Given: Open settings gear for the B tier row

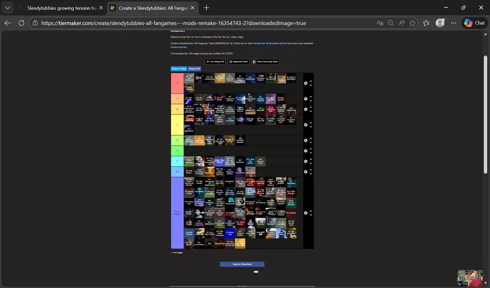Looking at the screenshot, I should point(305,109).
